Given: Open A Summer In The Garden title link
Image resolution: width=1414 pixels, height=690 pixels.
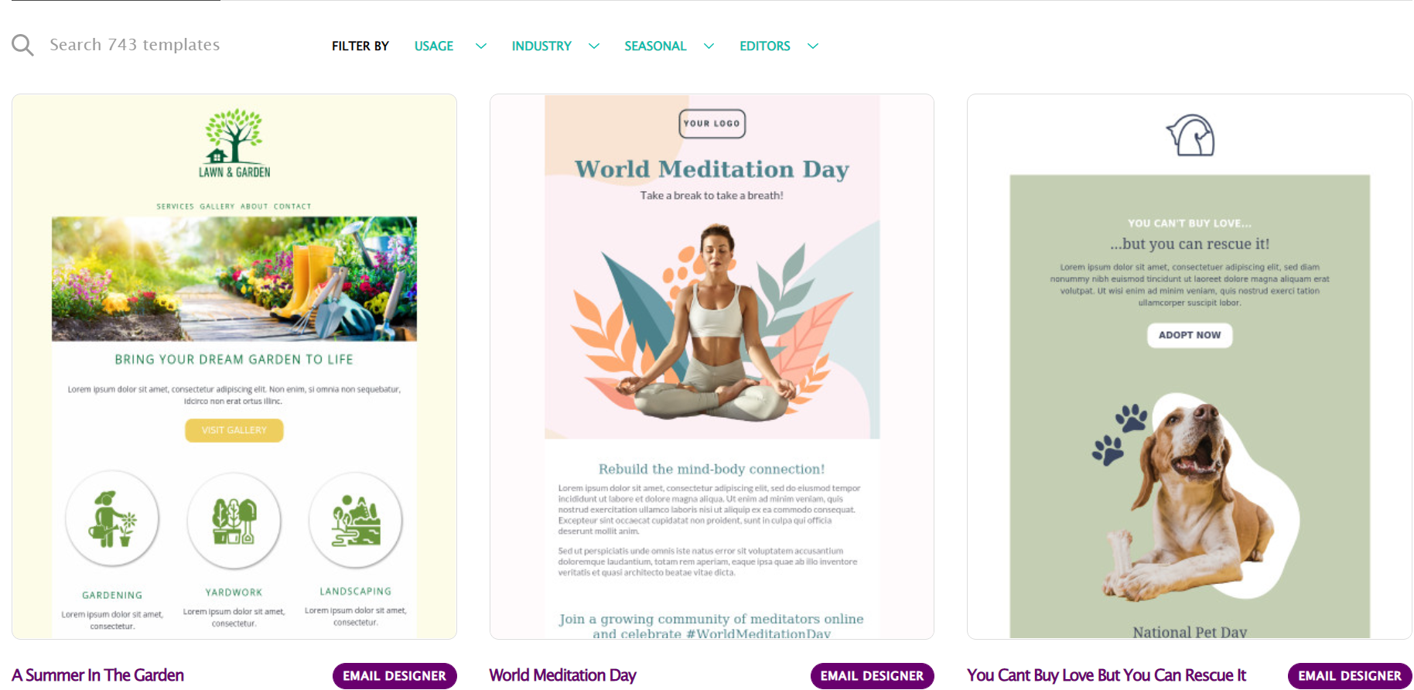Looking at the screenshot, I should 98,675.
